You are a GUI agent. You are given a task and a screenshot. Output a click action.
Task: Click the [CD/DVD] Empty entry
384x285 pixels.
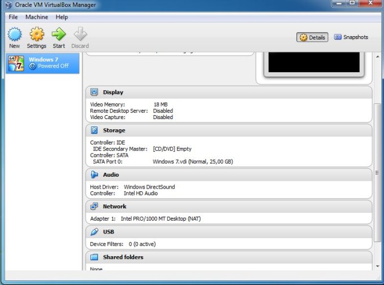coord(172,149)
